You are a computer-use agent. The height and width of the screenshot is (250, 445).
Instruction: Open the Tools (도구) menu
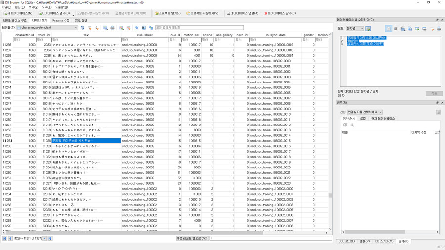[x=46, y=7]
